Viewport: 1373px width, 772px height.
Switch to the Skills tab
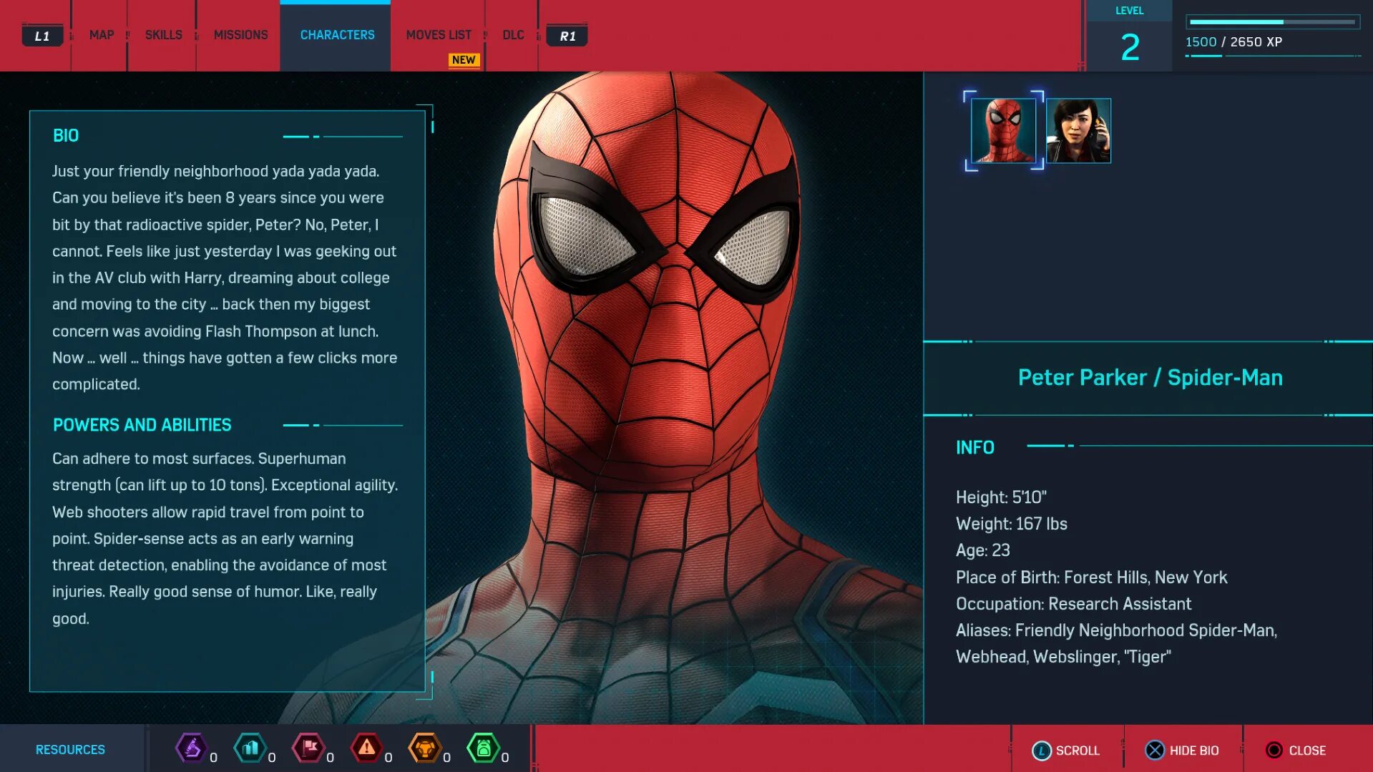coord(163,35)
